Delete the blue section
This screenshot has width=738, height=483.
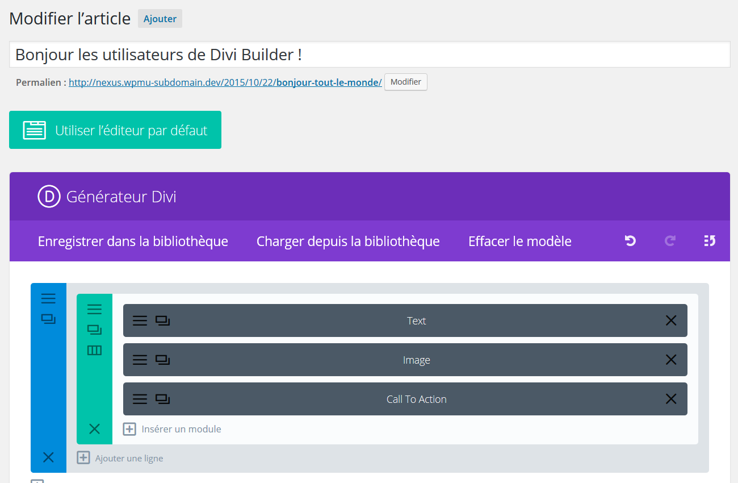[48, 457]
